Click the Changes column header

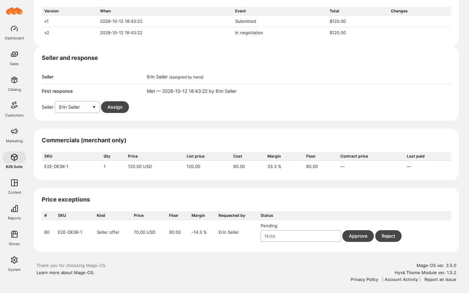click(399, 11)
